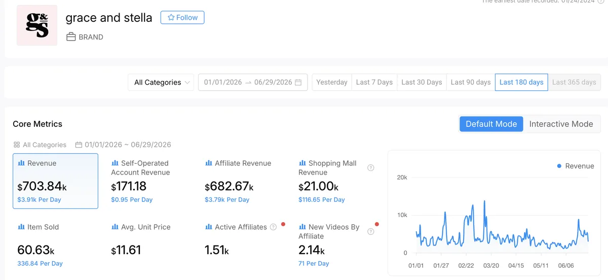
Task: Click the Core Metrics heading
Action: click(x=37, y=124)
